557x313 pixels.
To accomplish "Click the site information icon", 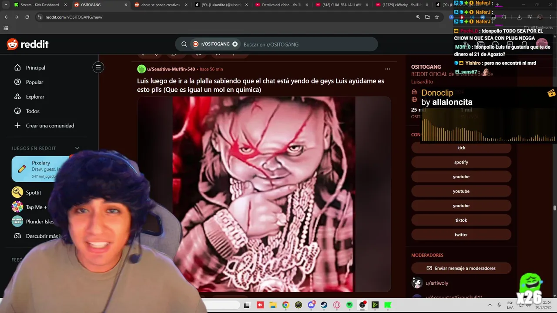I will click(x=40, y=17).
